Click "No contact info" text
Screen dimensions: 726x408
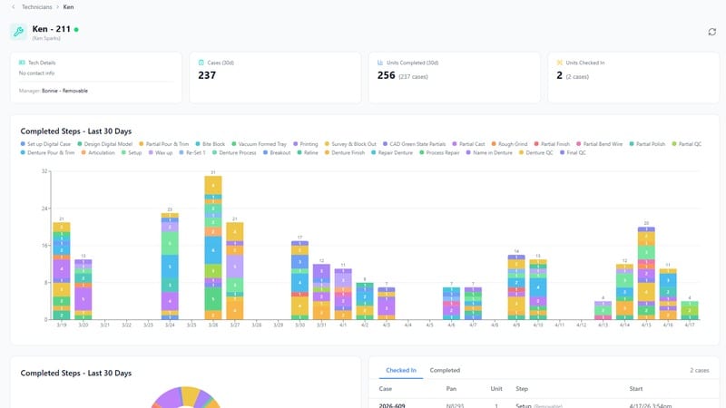[x=36, y=73]
